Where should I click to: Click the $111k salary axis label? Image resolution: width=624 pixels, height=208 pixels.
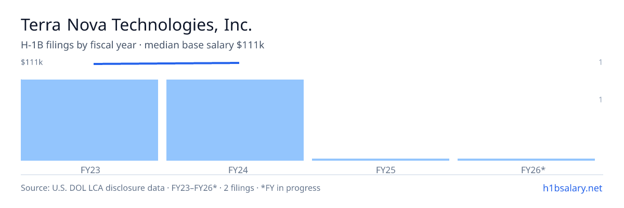32,62
